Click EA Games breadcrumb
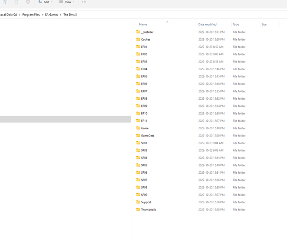287x242 pixels. [x=52, y=15]
